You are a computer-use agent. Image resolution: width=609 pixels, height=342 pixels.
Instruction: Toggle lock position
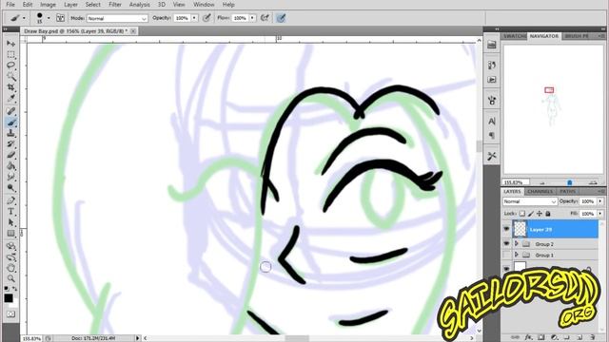(x=540, y=214)
